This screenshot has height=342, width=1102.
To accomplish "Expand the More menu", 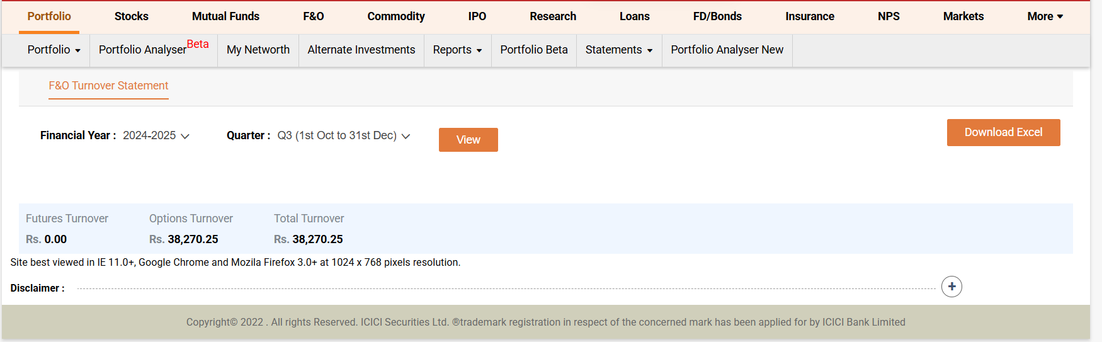I will click(1045, 16).
